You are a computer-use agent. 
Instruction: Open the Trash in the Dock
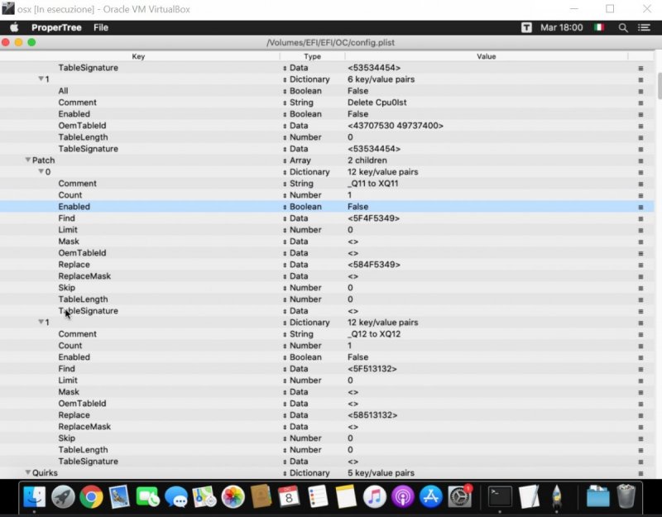[626, 497]
